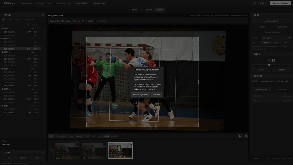Toggle pick checkmark on thumbnail 0204
293x165 pixels.
click(131, 144)
